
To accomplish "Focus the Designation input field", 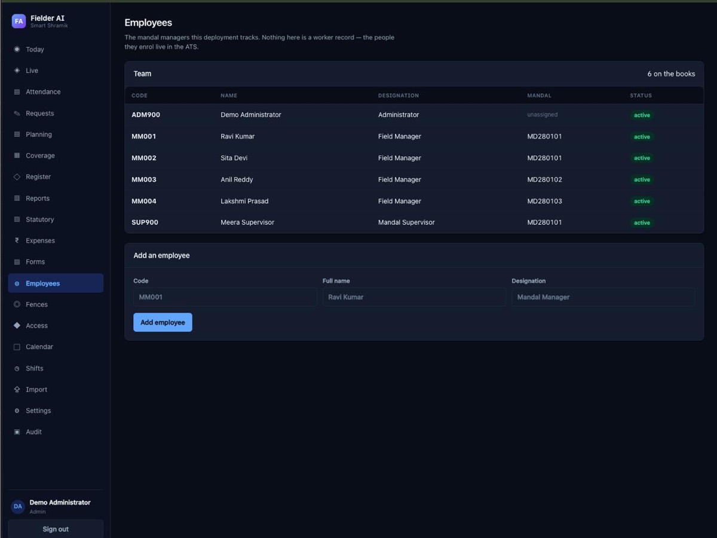I will (603, 297).
